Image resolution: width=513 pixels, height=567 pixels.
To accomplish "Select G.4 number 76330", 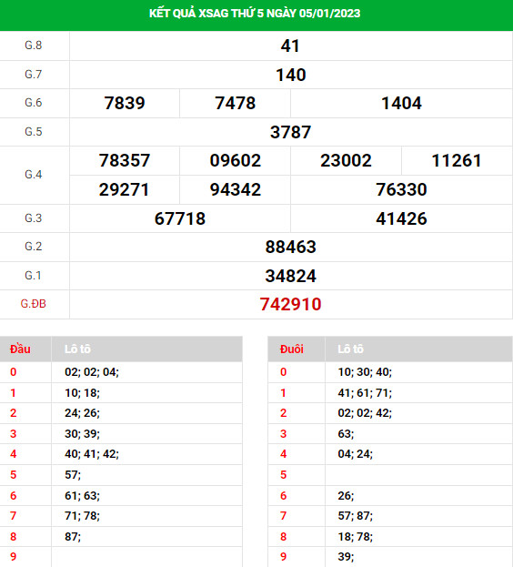I will coord(401,189).
